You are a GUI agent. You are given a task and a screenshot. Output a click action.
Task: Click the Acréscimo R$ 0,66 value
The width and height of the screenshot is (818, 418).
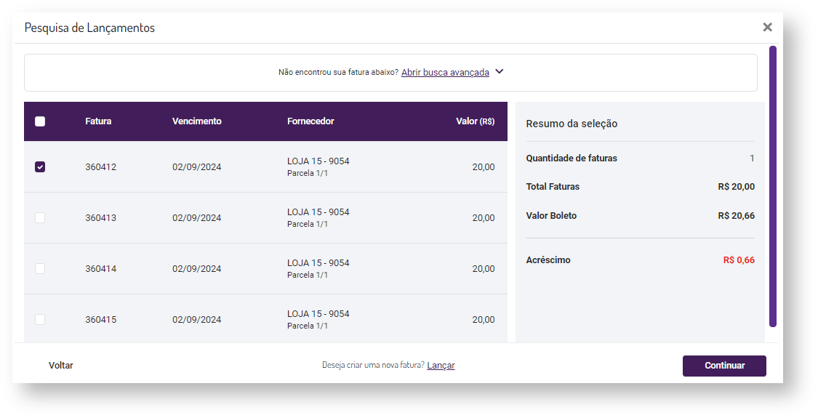pyautogui.click(x=739, y=260)
